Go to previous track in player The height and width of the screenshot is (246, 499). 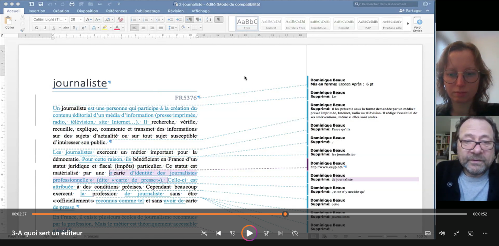[218, 233]
